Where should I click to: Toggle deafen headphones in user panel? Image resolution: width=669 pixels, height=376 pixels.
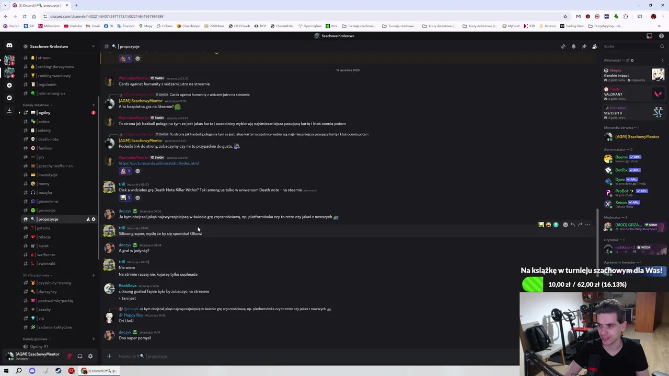pyautogui.click(x=79, y=356)
